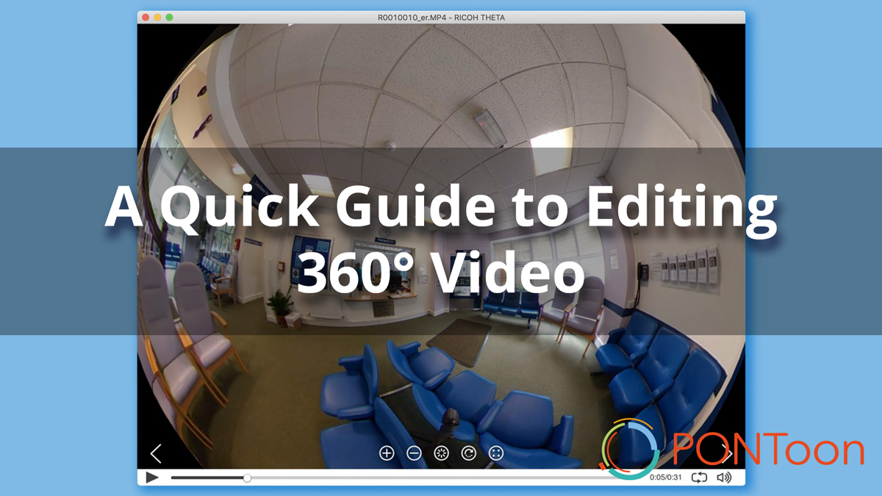Click the video seek bar handle
This screenshot has height=496, width=882.
click(247, 478)
